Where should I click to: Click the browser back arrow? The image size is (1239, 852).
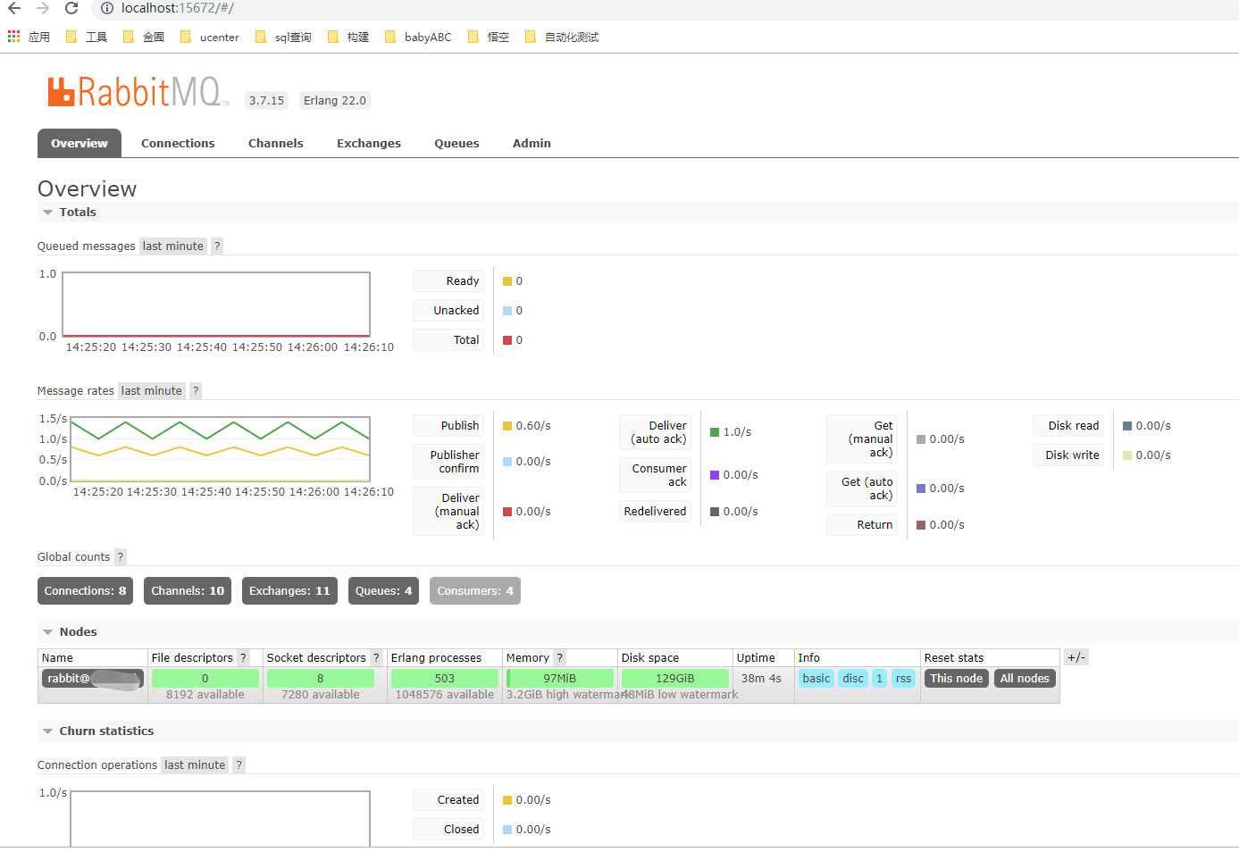[14, 8]
